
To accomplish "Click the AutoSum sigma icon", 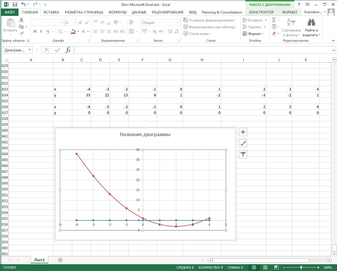I will click(274, 20).
